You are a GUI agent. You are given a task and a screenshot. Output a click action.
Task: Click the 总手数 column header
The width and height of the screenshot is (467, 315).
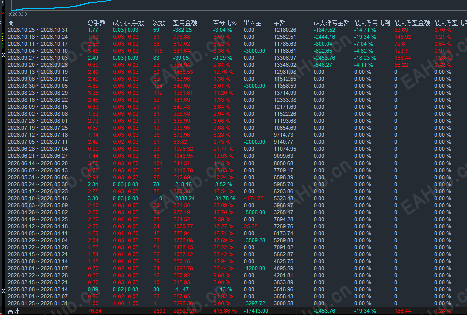(x=97, y=23)
